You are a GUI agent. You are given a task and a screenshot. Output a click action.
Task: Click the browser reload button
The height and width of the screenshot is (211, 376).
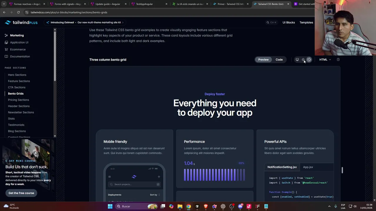[18, 12]
